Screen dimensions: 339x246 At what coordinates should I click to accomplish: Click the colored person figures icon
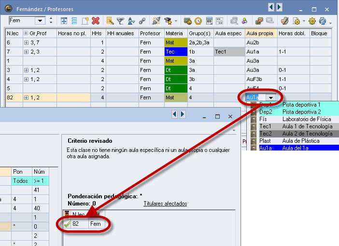(x=244, y=21)
